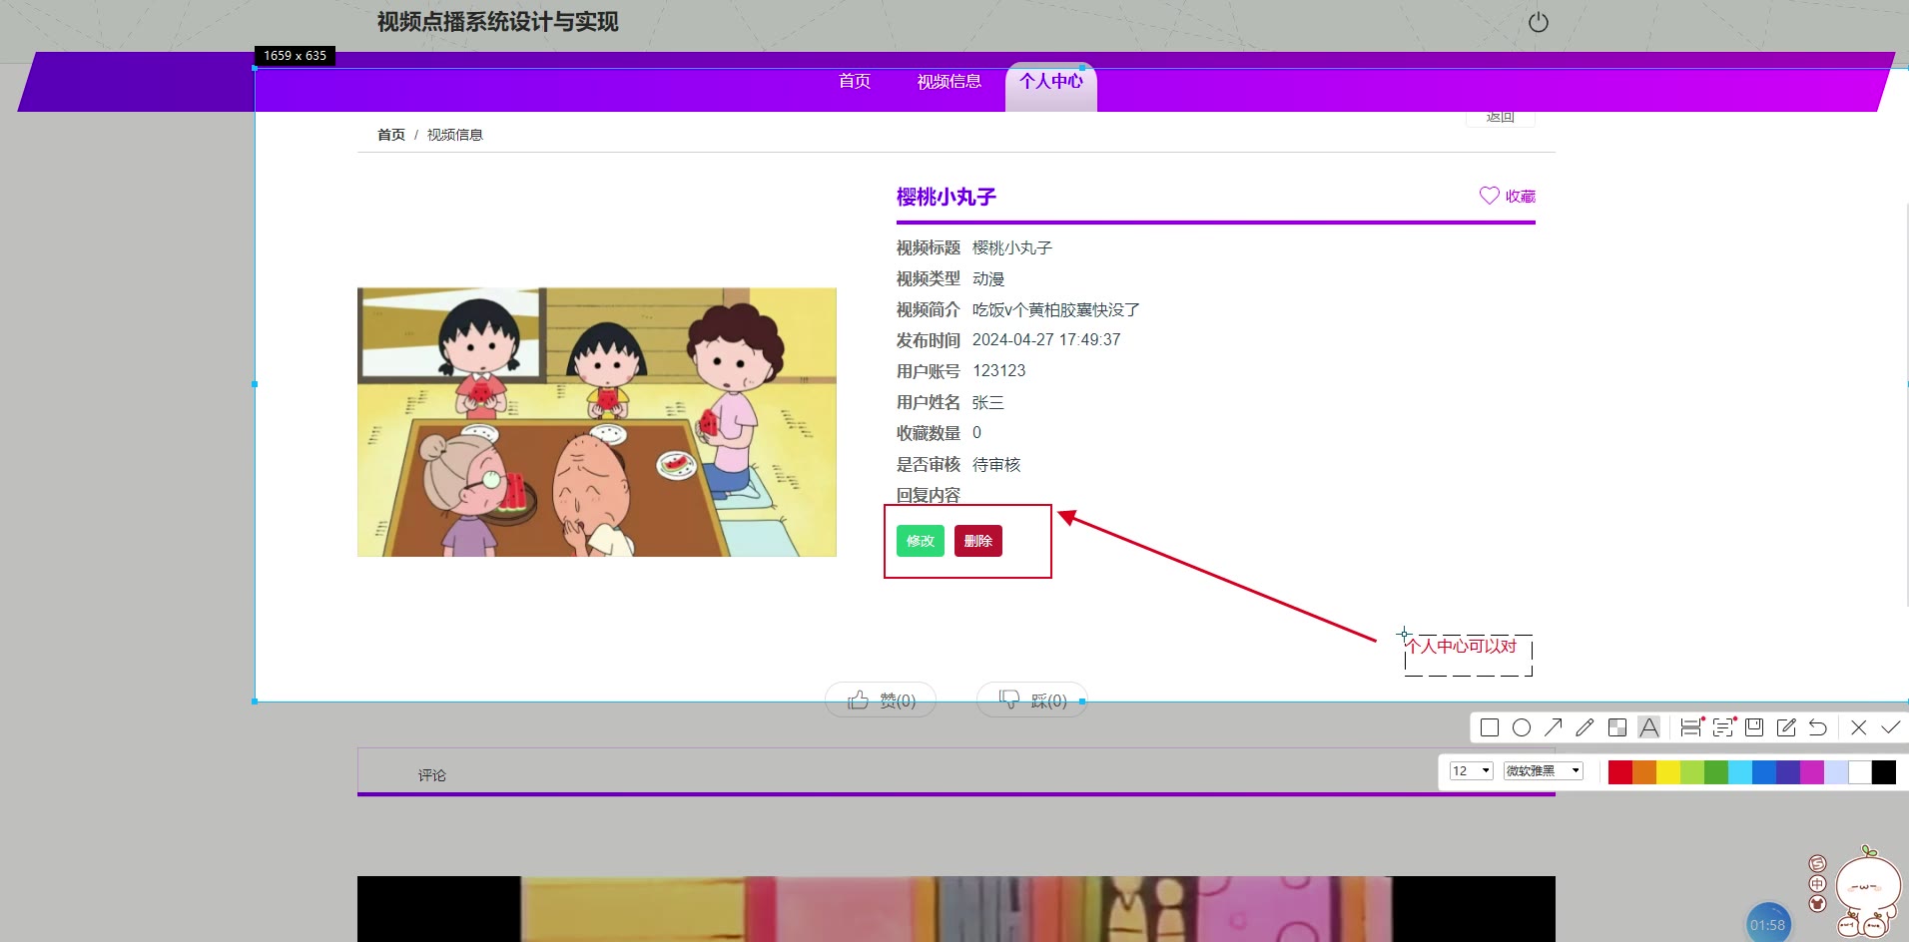Open the font size 12 dropdown
Image resolution: width=1909 pixels, height=942 pixels.
click(x=1472, y=770)
